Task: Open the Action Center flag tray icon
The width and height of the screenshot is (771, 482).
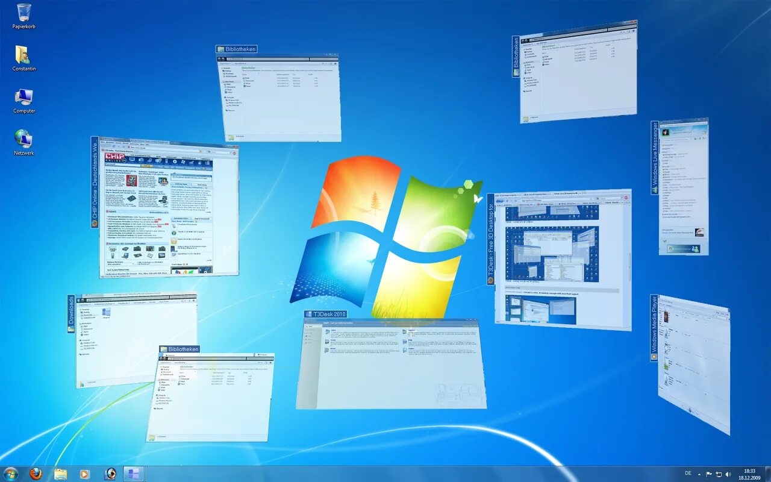Action: (x=708, y=474)
